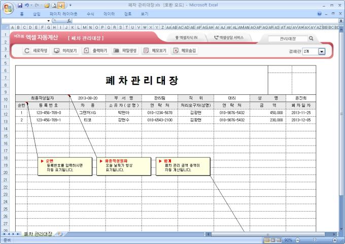Click the 미리보기 button
This screenshot has width=345, height=244.
[65, 51]
